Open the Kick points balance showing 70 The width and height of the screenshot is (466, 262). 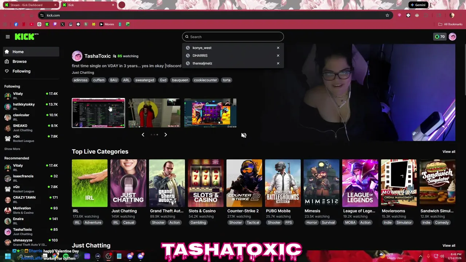click(440, 37)
